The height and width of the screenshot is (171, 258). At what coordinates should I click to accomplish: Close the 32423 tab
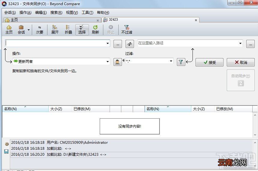(196, 20)
